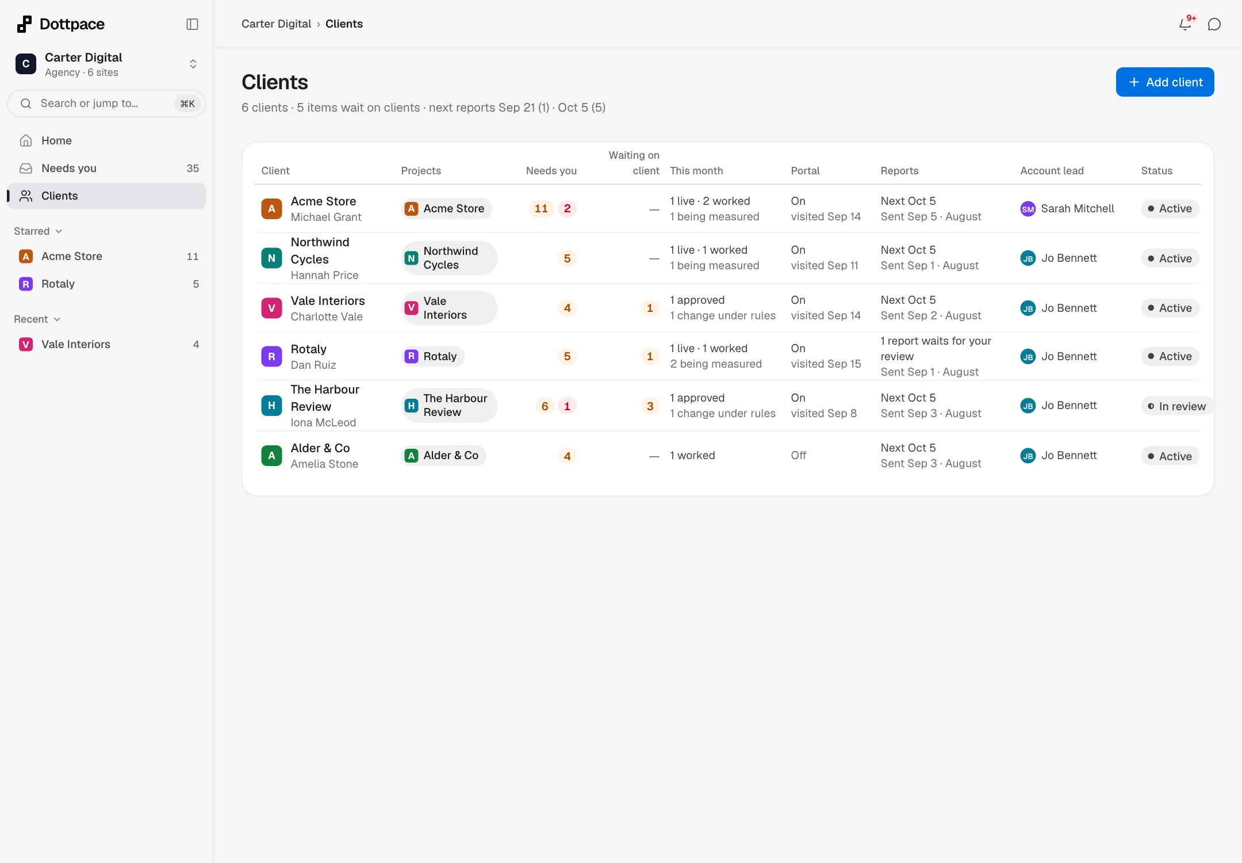This screenshot has width=1242, height=863.
Task: Click The Harbour Review H avatar in Client column
Action: (x=271, y=405)
